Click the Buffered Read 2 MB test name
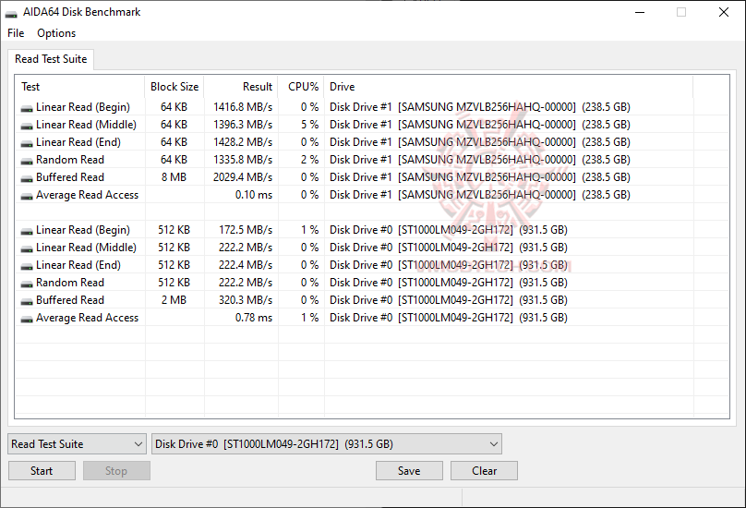The image size is (746, 508). click(70, 300)
